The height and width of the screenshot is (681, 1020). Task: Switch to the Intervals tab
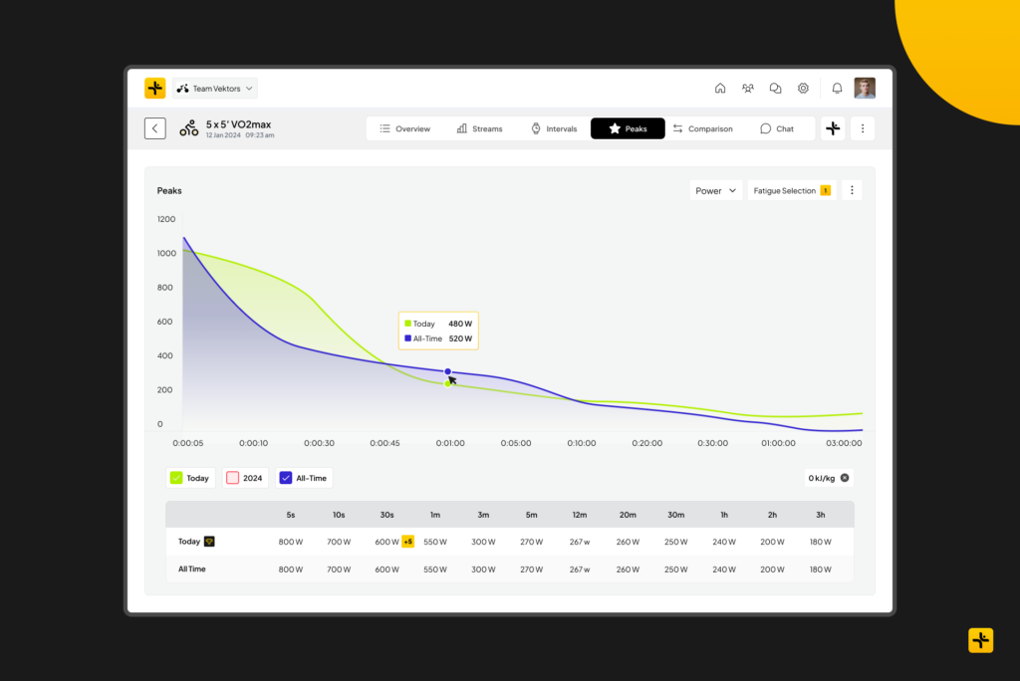coord(554,128)
